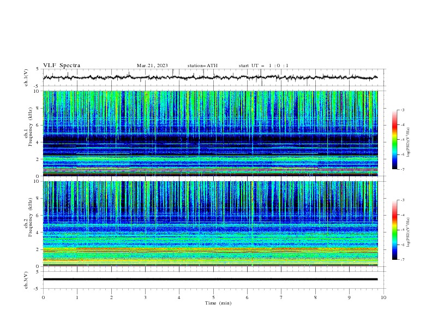Click time axis tick label '9'
Screen dimensions: 432x334
349,297
